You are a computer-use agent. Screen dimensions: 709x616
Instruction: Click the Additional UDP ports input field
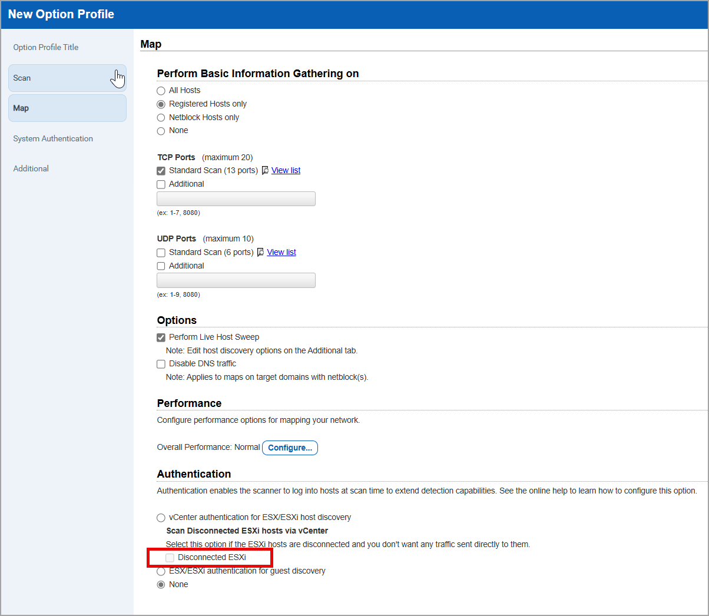tap(236, 280)
